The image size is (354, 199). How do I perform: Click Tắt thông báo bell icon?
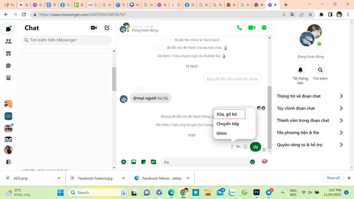pos(300,70)
